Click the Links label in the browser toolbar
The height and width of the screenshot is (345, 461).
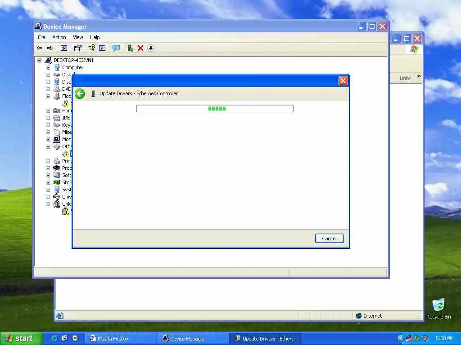click(x=405, y=78)
